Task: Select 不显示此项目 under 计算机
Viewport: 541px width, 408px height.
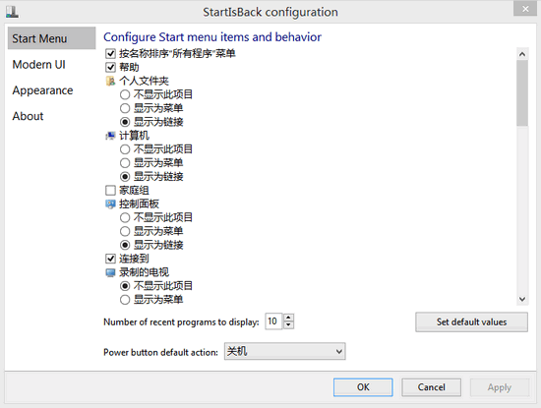Action: [125, 149]
